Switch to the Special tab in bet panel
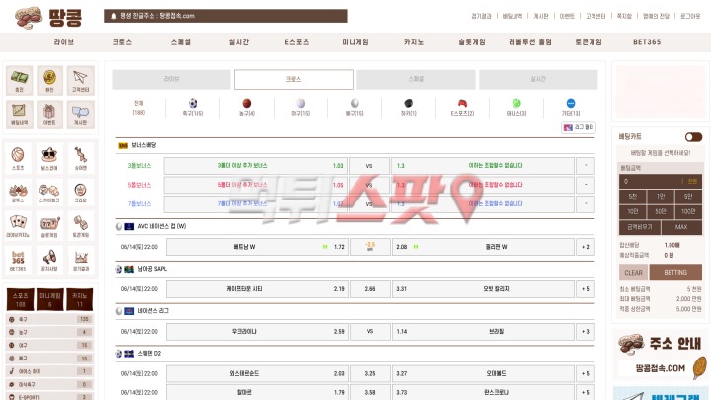 (x=416, y=79)
